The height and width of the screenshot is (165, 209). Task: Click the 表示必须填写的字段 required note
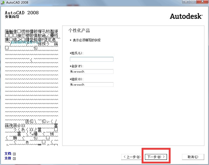(x=85, y=40)
